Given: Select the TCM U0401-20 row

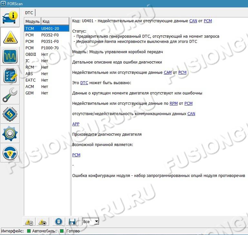Looking at the screenshot, I should point(47,28).
